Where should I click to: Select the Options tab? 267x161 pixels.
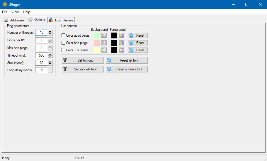(x=37, y=20)
